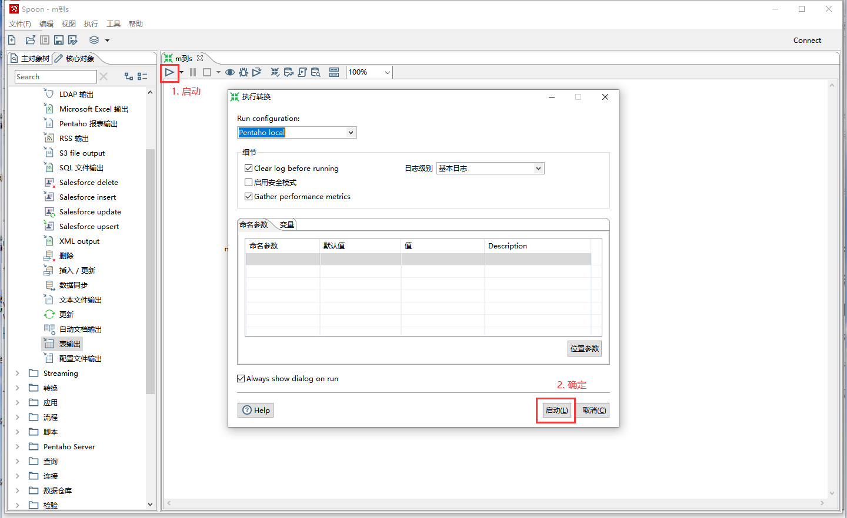Toggle Clear log before running checkbox
Image resolution: width=847 pixels, height=518 pixels.
click(248, 168)
